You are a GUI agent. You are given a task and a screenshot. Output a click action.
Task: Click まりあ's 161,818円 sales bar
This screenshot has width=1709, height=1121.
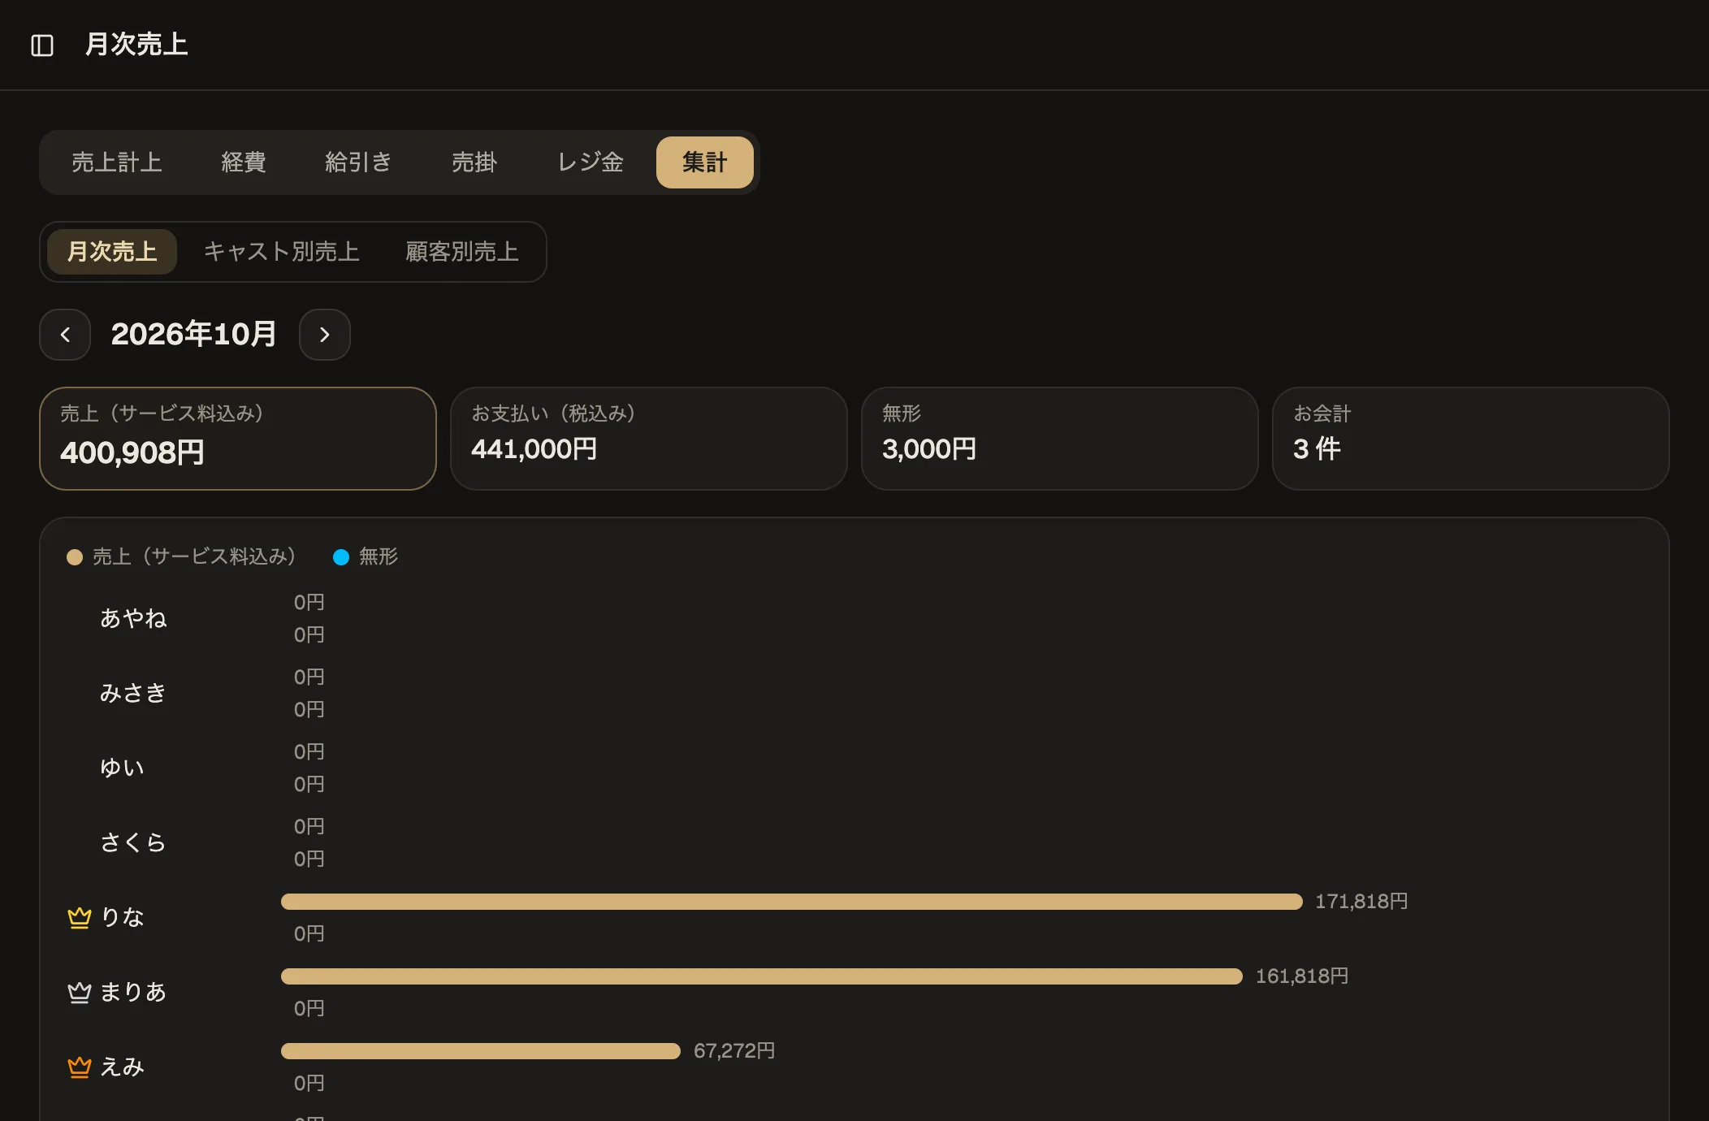pyautogui.click(x=762, y=976)
